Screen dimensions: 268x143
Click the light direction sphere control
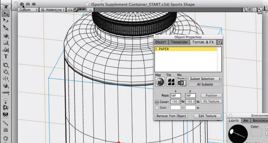click(x=238, y=134)
